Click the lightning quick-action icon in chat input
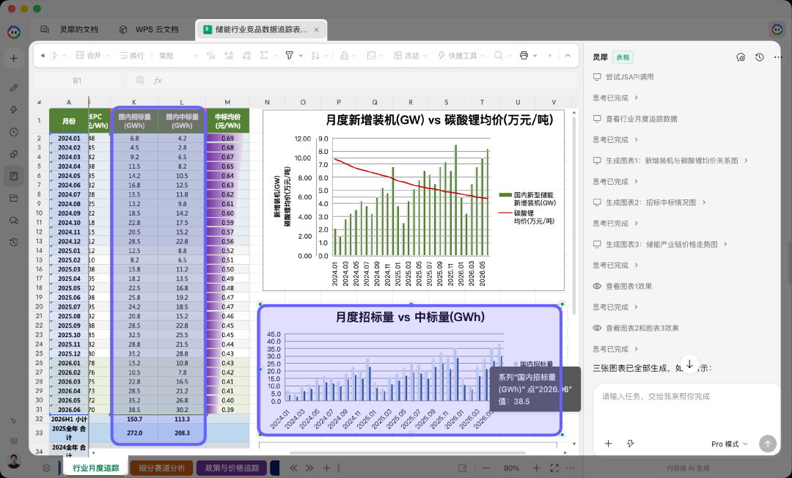 631,444
